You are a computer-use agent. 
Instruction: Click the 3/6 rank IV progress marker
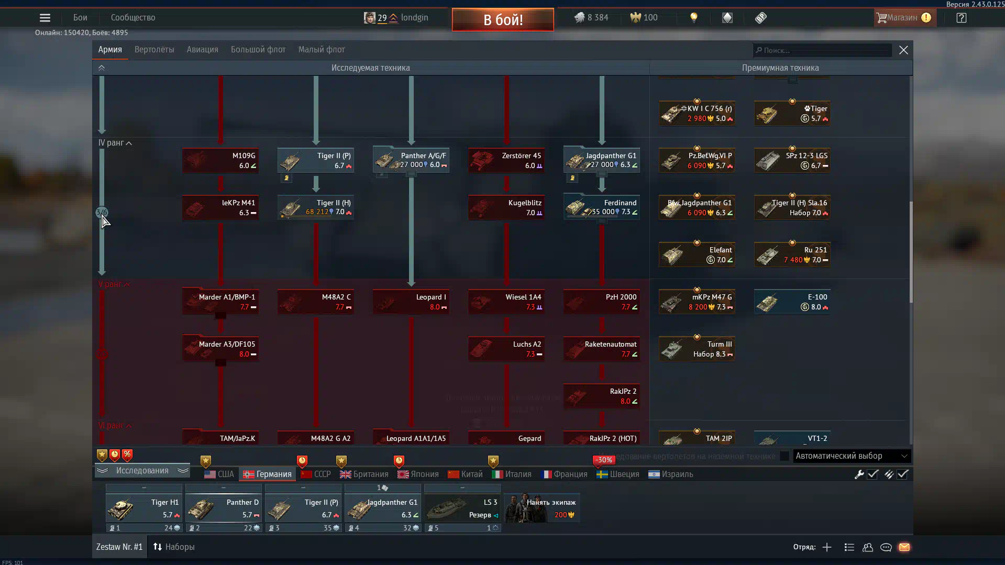[102, 213]
